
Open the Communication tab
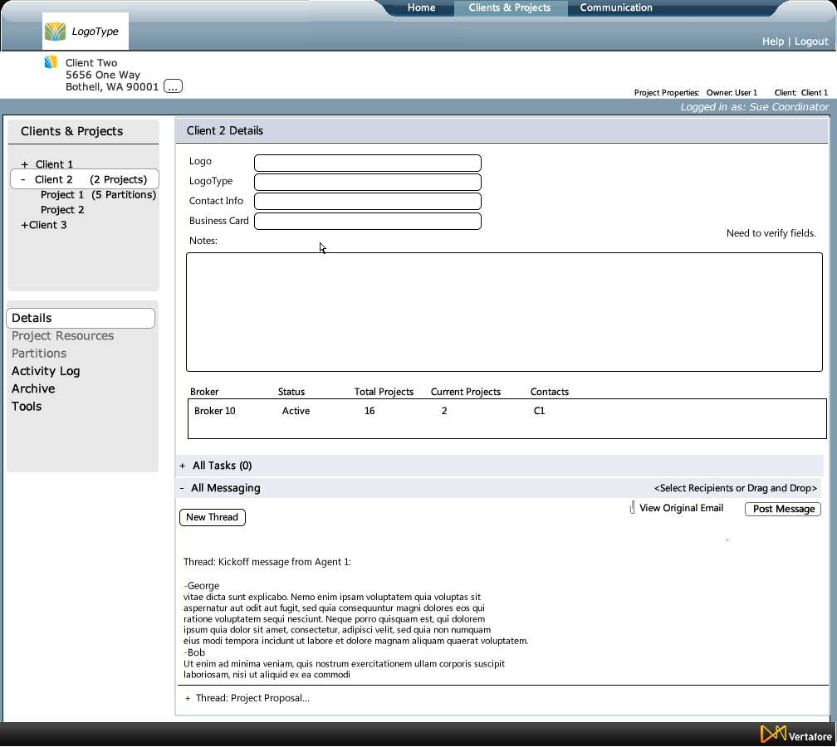click(x=615, y=7)
